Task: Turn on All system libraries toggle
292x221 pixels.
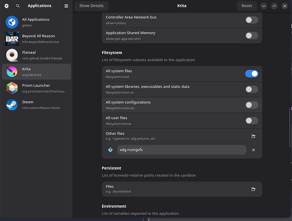Action: 251,89
